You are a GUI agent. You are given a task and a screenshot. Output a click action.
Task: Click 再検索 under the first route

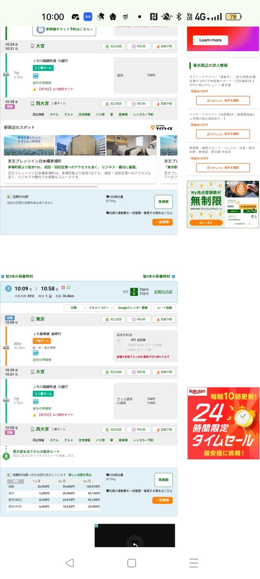coord(163,202)
